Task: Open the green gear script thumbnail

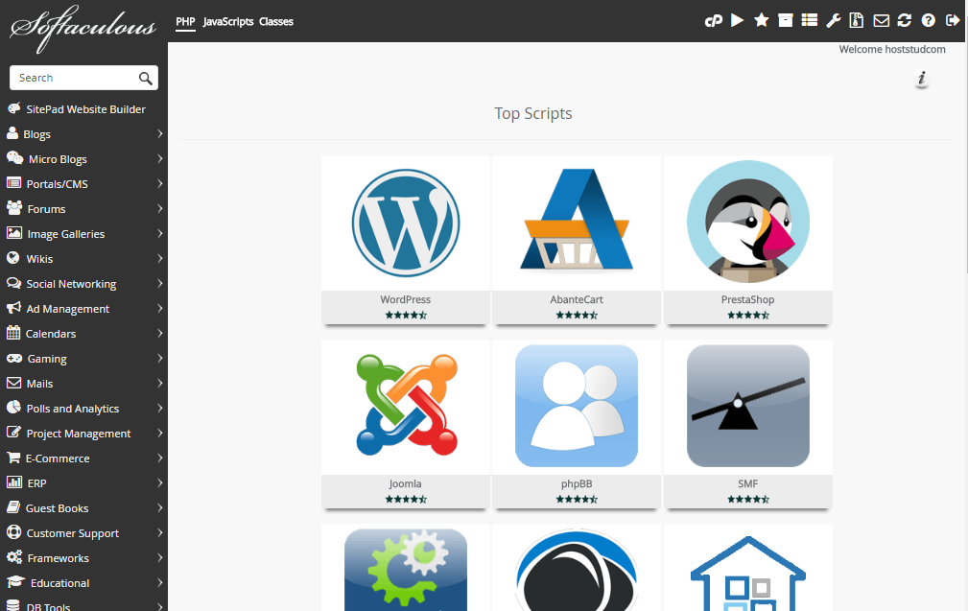Action: (x=406, y=570)
